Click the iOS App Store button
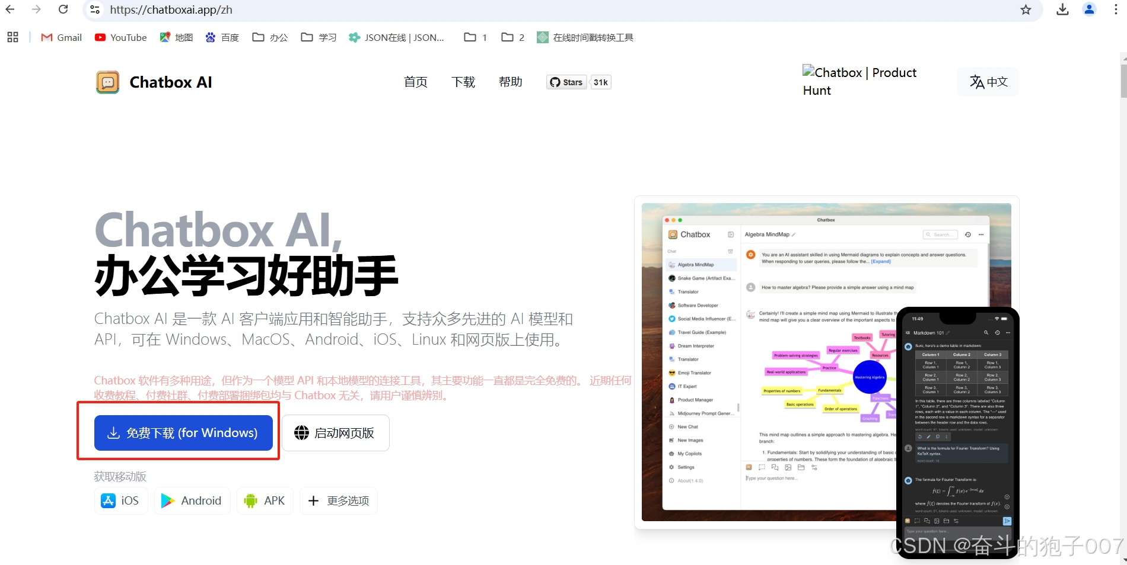Viewport: 1127px width, 565px height. [121, 501]
